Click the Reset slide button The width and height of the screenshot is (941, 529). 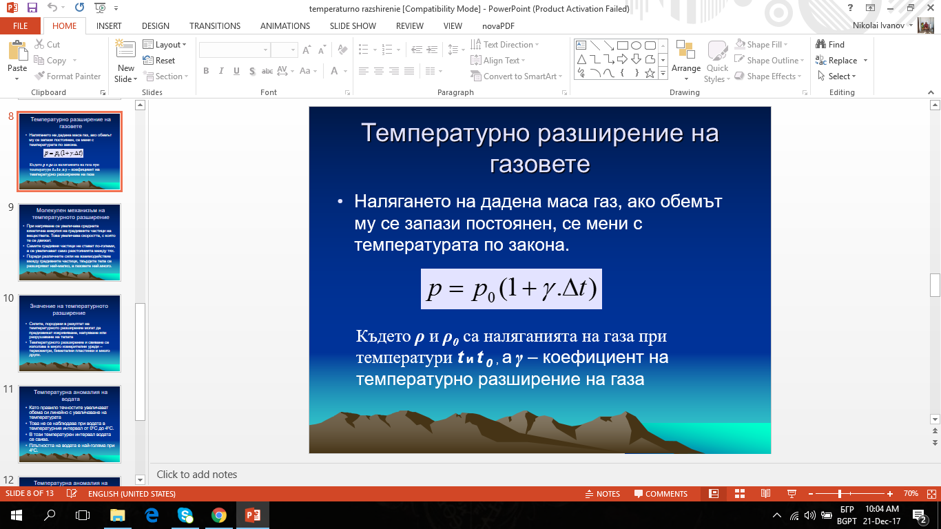coord(159,61)
